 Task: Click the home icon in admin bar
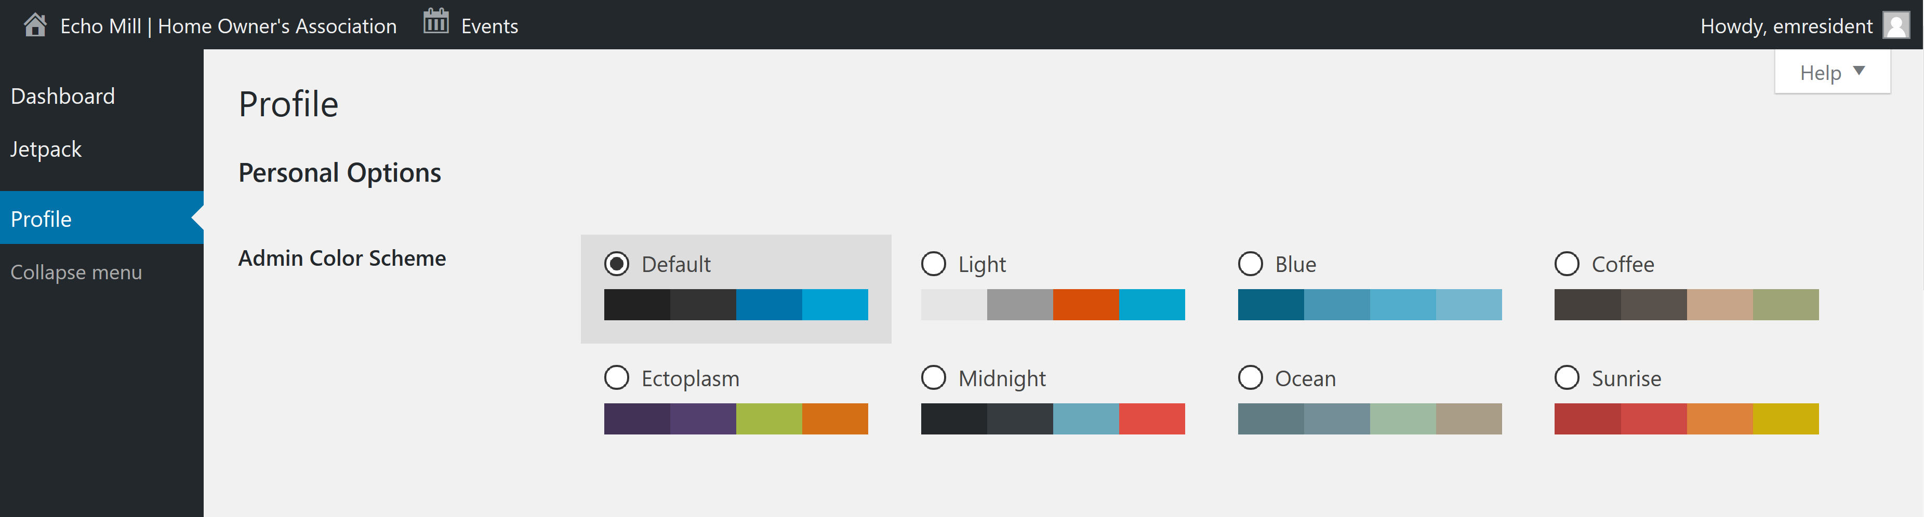pyautogui.click(x=35, y=25)
